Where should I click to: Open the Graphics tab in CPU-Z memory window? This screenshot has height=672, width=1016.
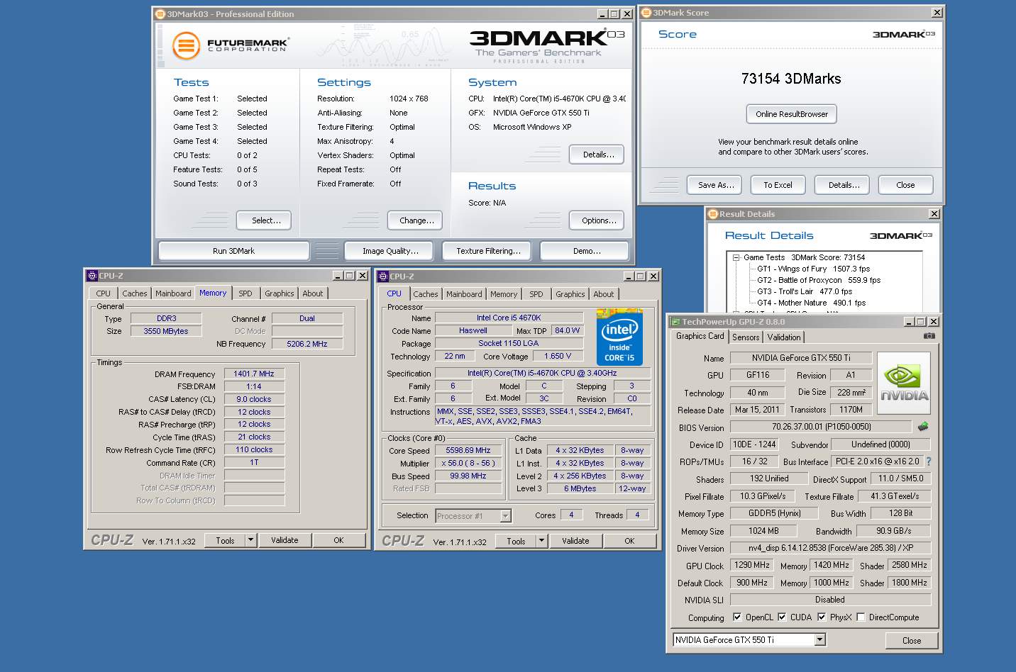[x=280, y=293]
